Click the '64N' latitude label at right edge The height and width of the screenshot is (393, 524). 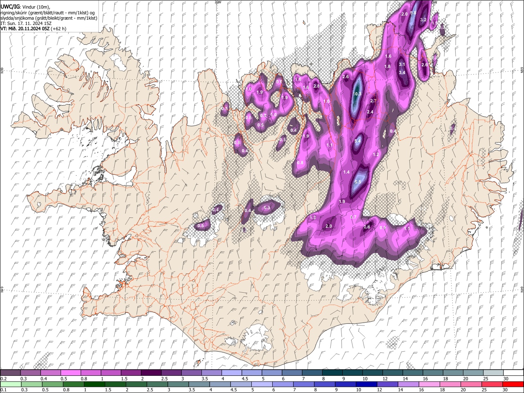point(522,289)
